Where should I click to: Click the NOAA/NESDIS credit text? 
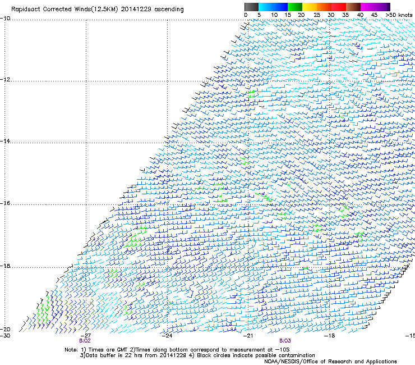(x=330, y=362)
